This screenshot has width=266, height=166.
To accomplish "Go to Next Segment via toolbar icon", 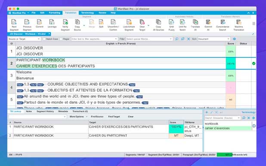I will point(14,25).
